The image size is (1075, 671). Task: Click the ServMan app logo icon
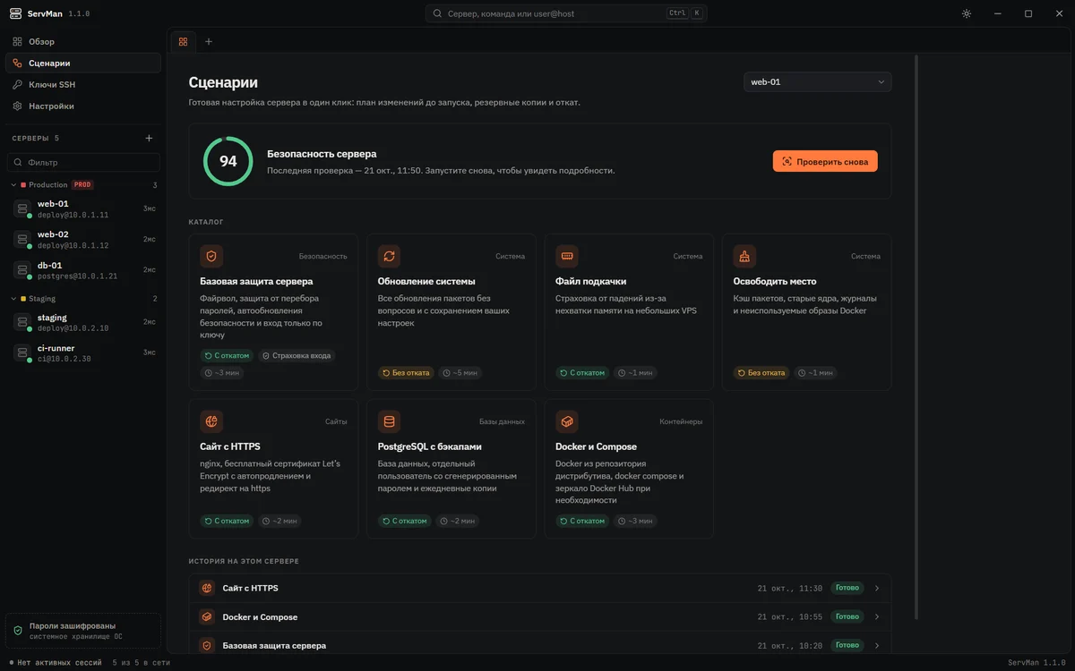point(16,13)
